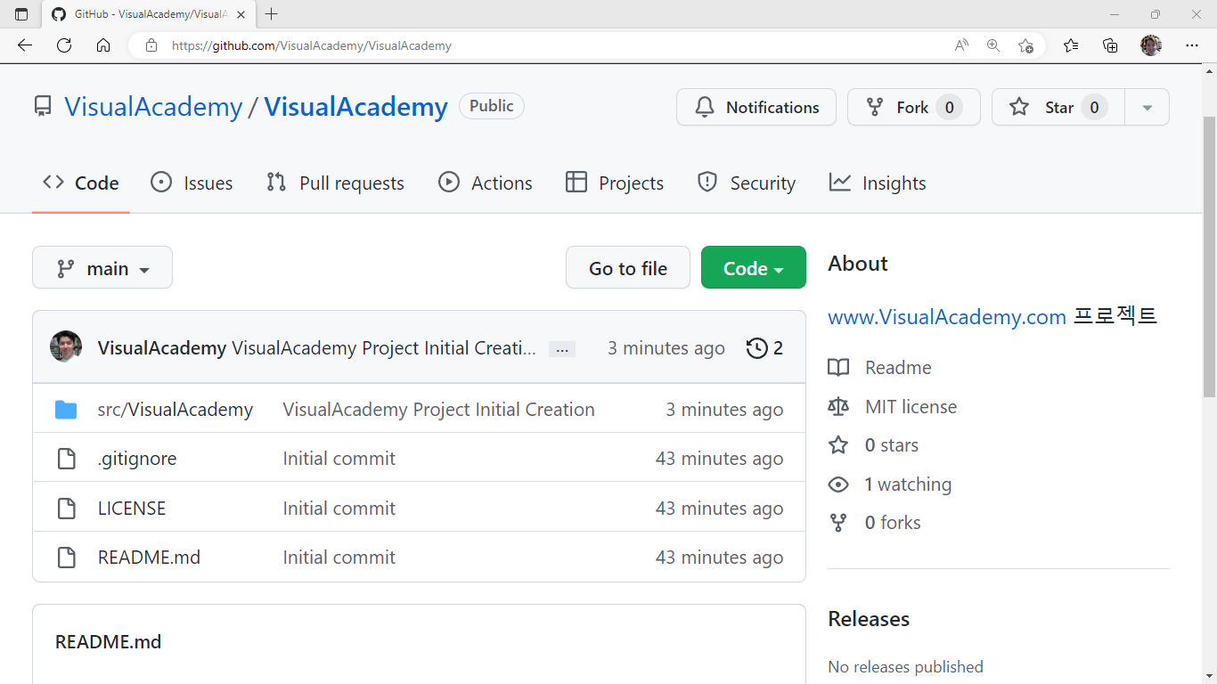The image size is (1217, 684).
Task: Open the browser favorites icon
Action: pyautogui.click(x=1071, y=45)
